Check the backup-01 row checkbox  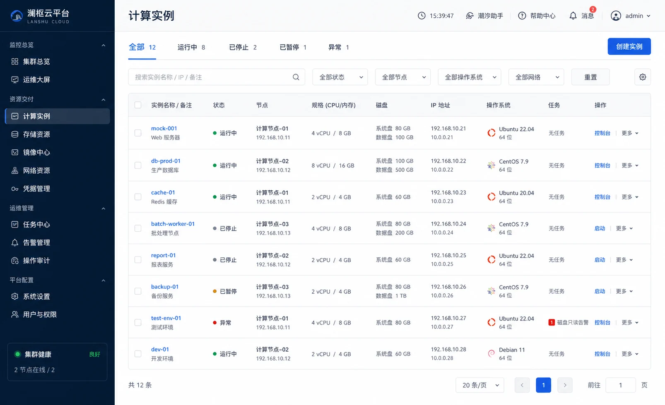tap(138, 291)
